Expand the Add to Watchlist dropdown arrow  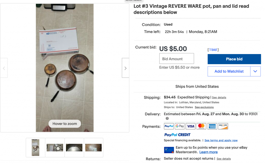255,71
